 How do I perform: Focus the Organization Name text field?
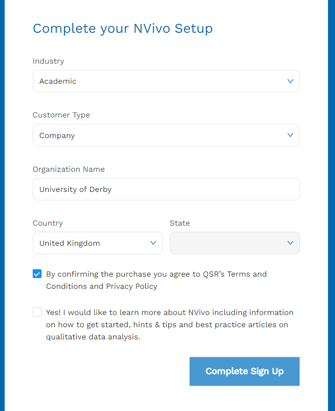pyautogui.click(x=166, y=189)
